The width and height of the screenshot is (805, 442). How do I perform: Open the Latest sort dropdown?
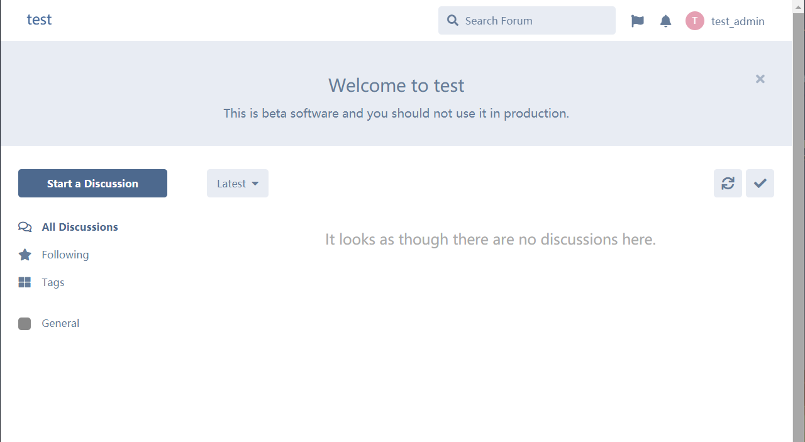coord(237,184)
